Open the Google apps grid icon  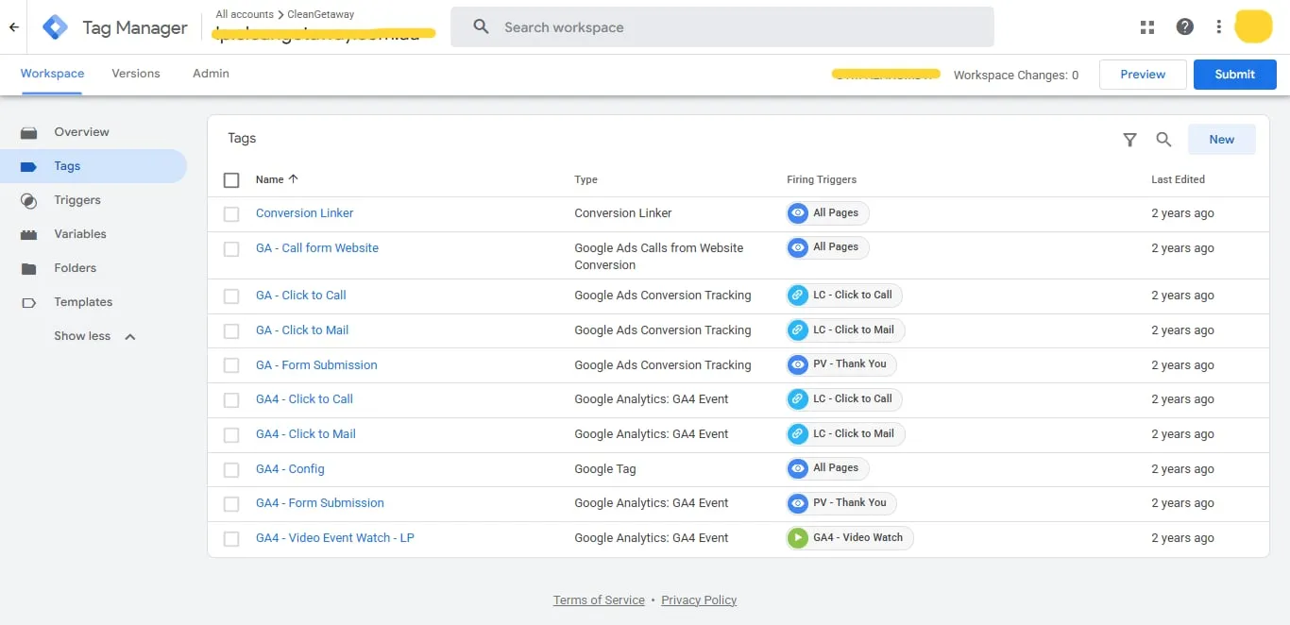coord(1147,27)
